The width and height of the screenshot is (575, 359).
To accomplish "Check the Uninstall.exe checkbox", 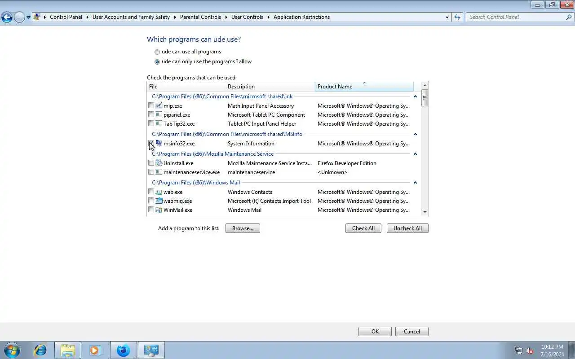I will coord(151,163).
